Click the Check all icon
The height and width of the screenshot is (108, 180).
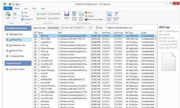tap(38, 14)
